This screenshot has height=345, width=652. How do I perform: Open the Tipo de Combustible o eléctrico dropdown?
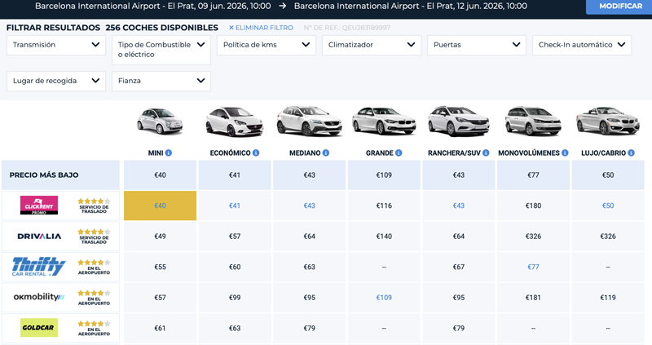(x=161, y=50)
